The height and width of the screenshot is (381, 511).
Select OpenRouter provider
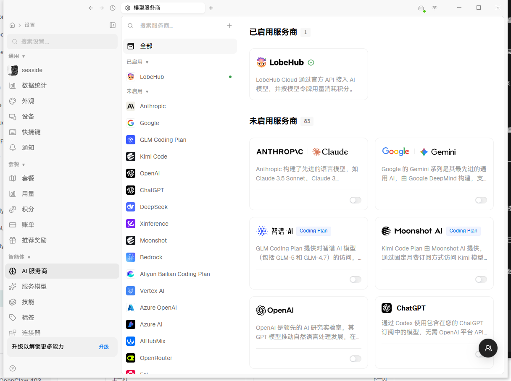click(180, 358)
